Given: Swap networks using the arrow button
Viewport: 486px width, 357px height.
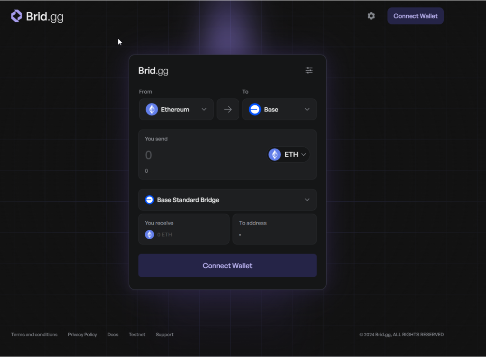Looking at the screenshot, I should (x=228, y=109).
